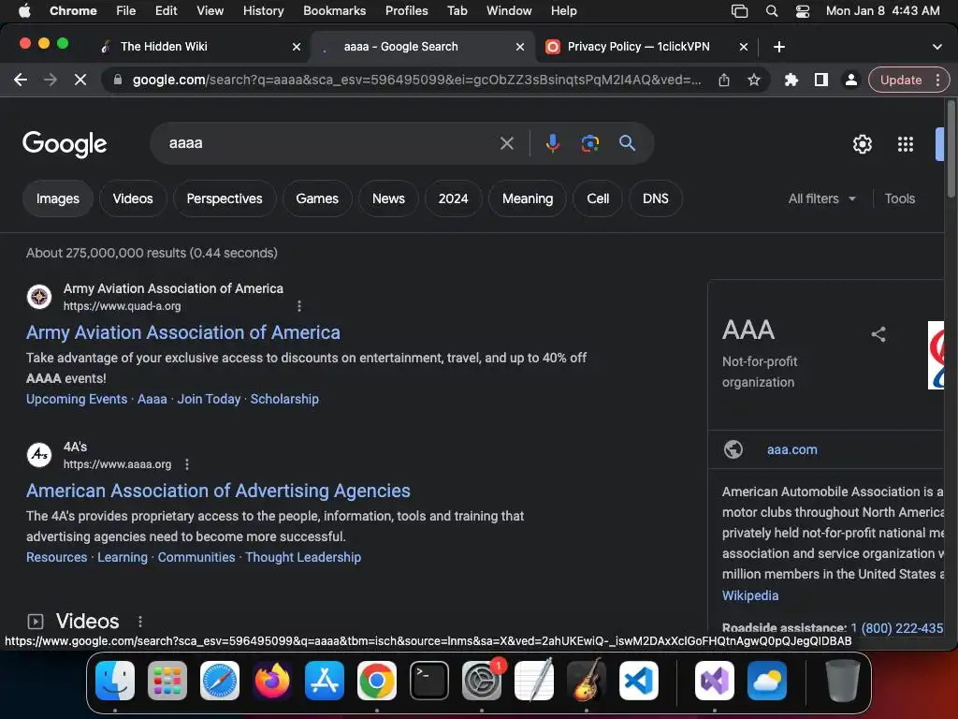
Task: Click the Chrome address bar URL
Action: [416, 80]
